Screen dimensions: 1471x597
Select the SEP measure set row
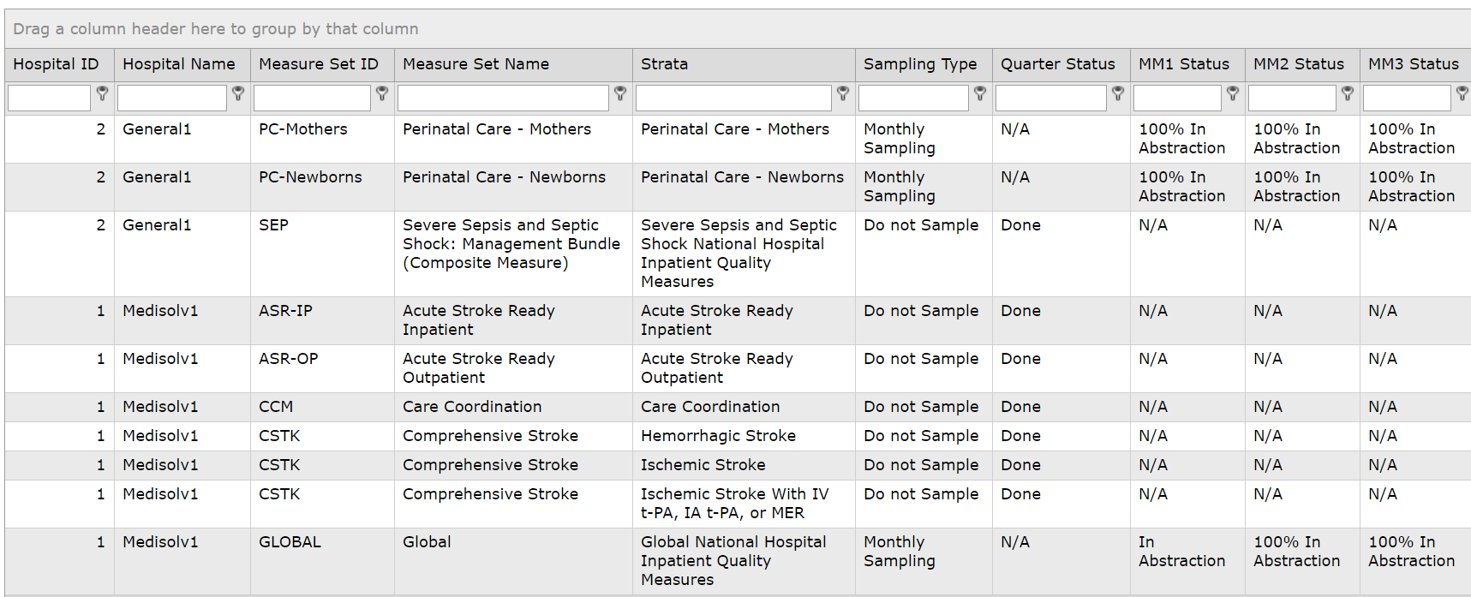pos(738,254)
